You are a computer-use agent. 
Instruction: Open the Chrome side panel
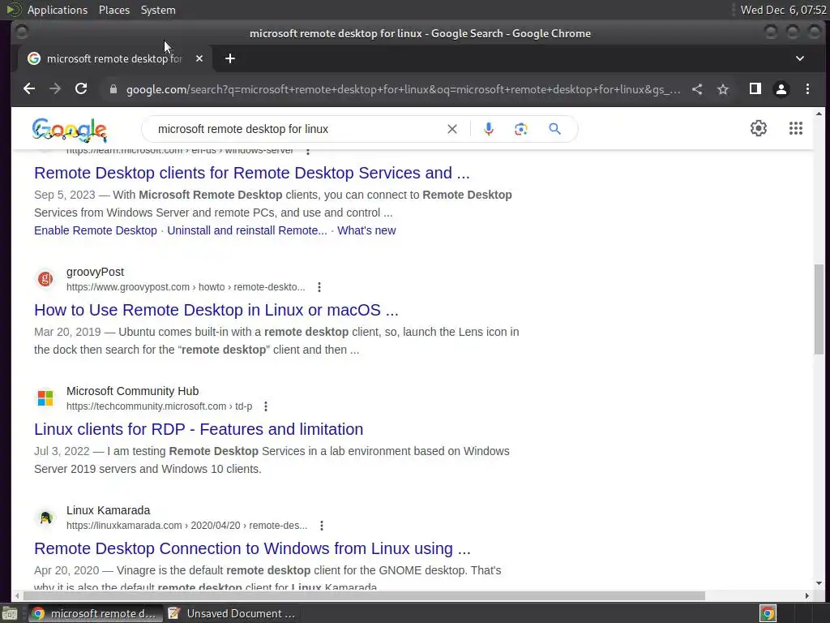coord(755,89)
